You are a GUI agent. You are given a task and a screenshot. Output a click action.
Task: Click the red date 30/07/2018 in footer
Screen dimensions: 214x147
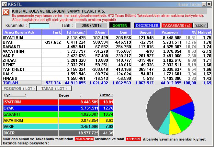pyautogui.click(x=84, y=139)
